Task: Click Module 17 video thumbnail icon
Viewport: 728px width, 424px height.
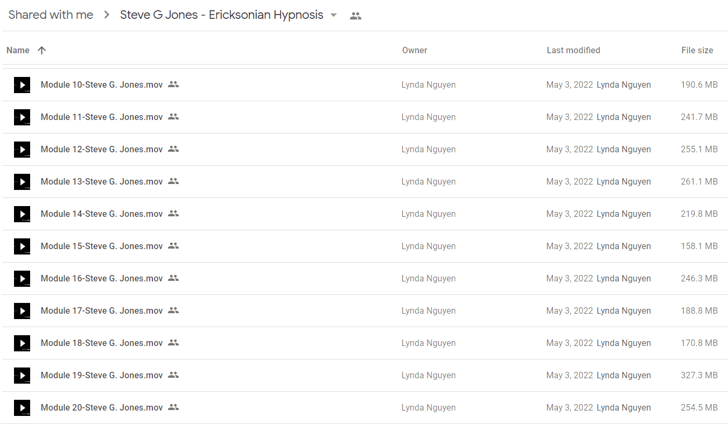Action: tap(22, 310)
